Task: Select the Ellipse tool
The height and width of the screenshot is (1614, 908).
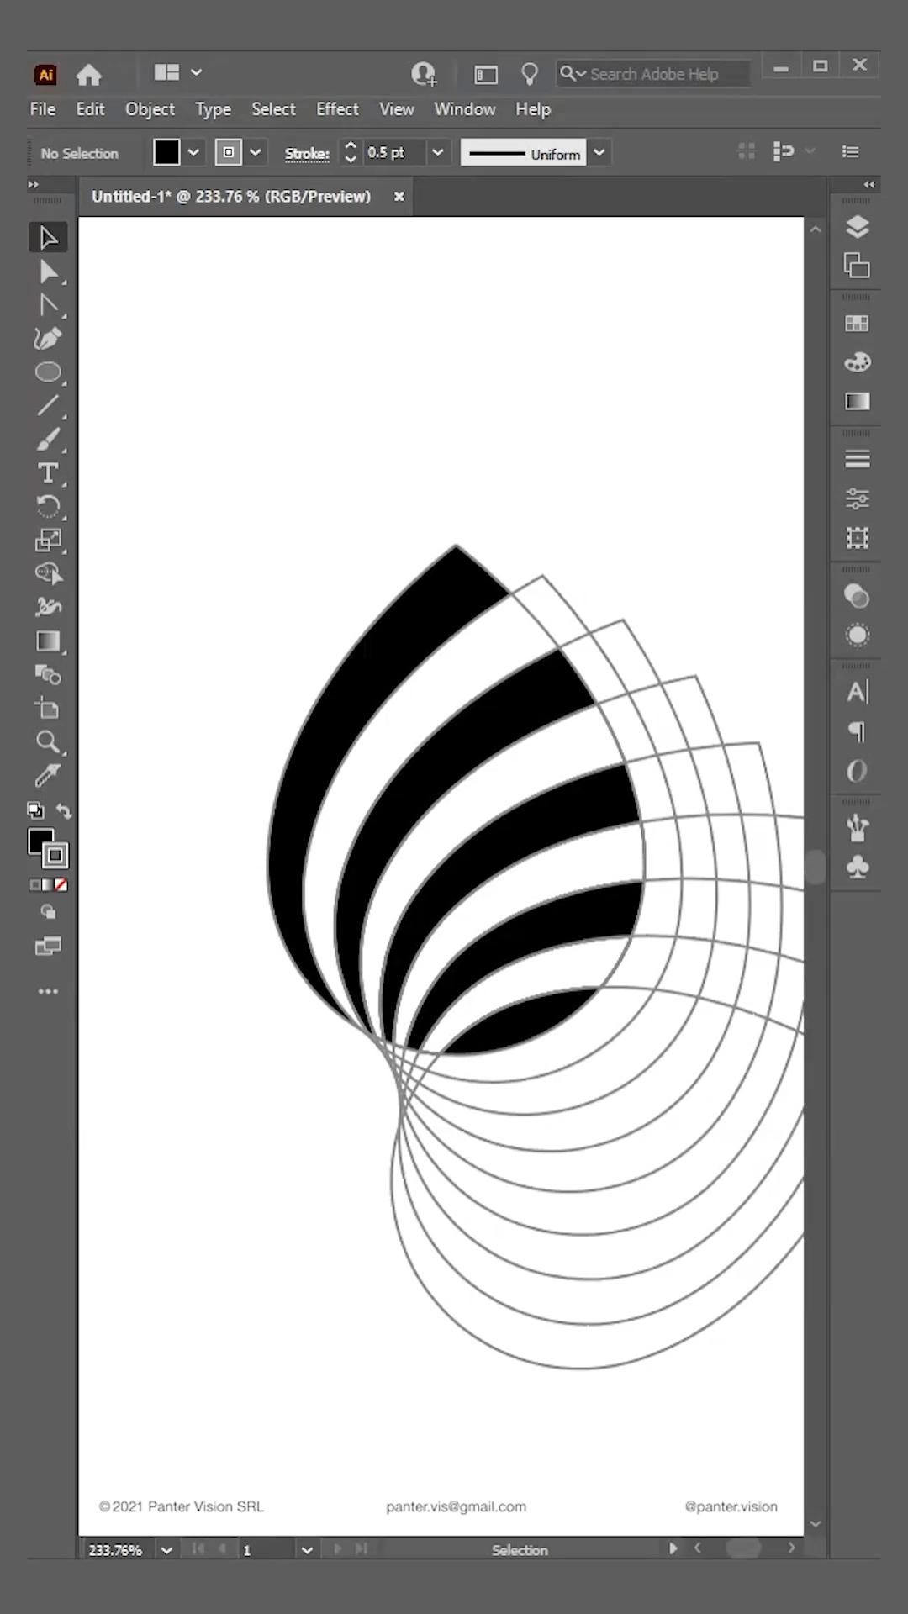Action: coord(48,372)
